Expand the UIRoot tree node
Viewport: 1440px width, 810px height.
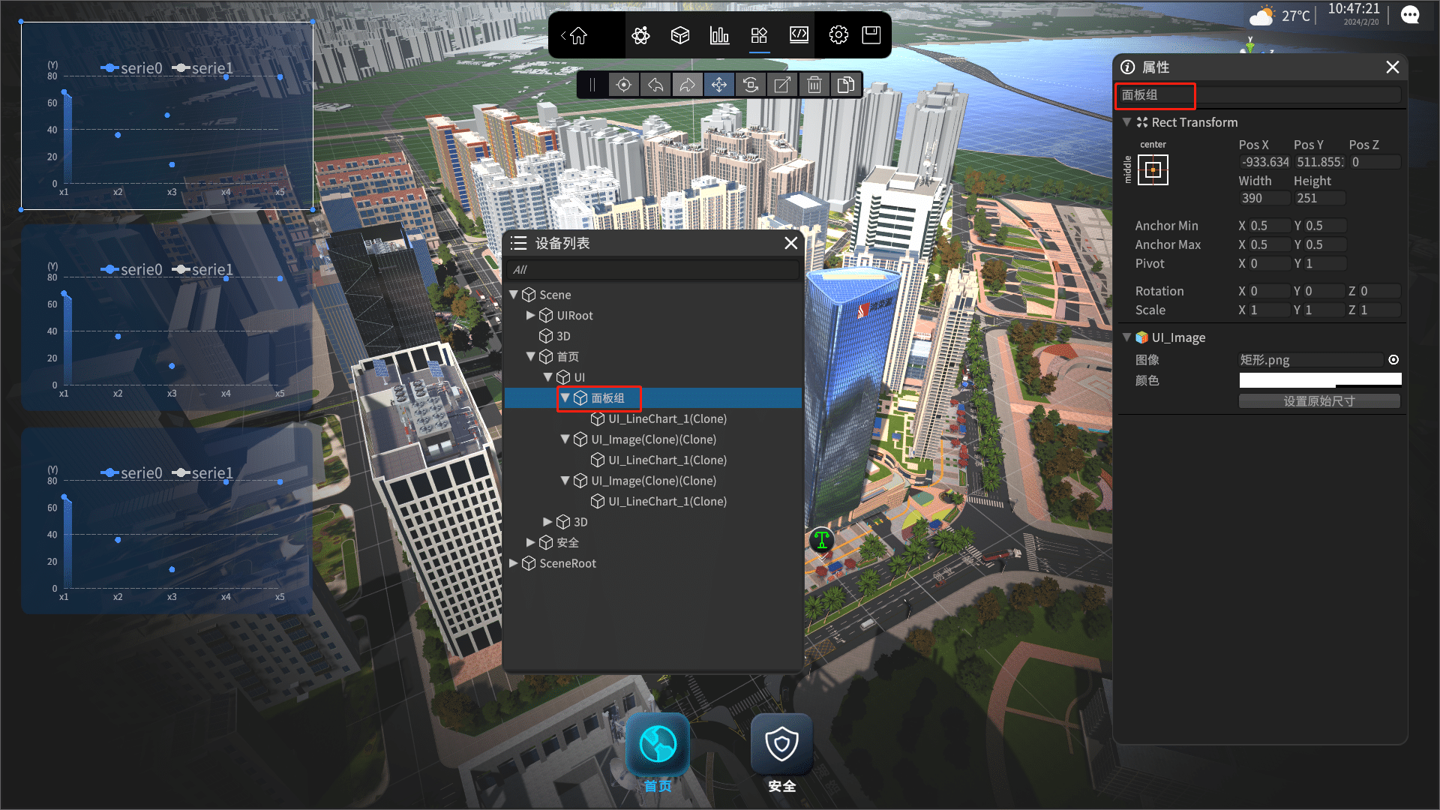[x=530, y=316]
